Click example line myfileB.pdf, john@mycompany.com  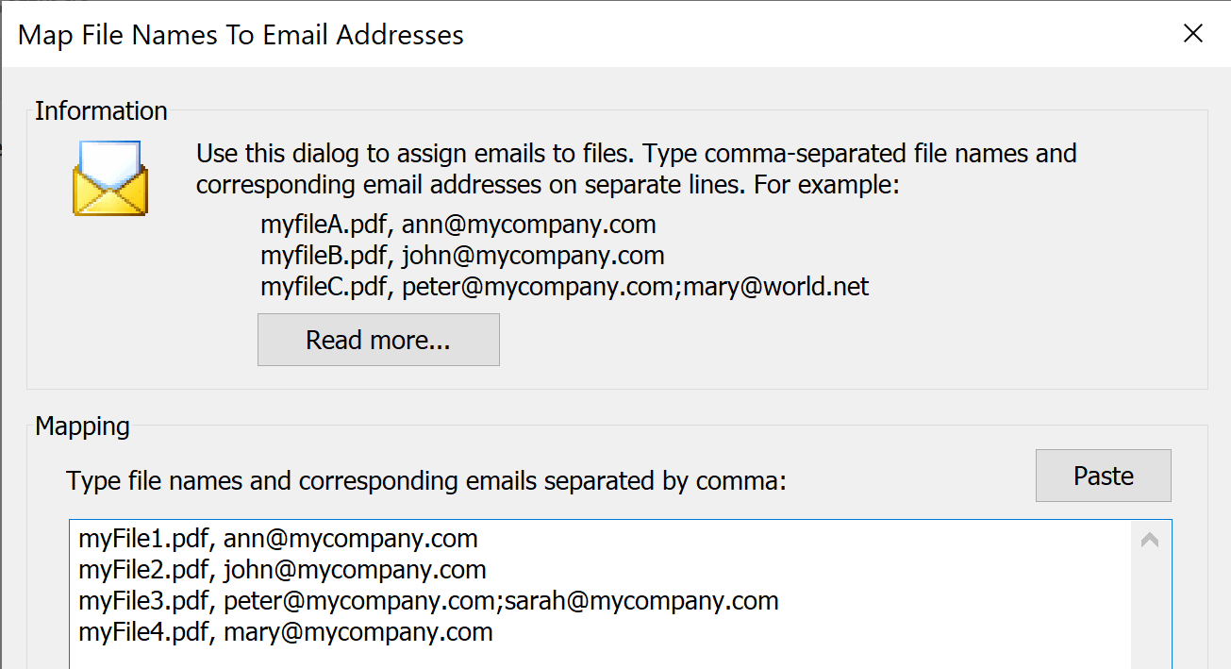(462, 256)
